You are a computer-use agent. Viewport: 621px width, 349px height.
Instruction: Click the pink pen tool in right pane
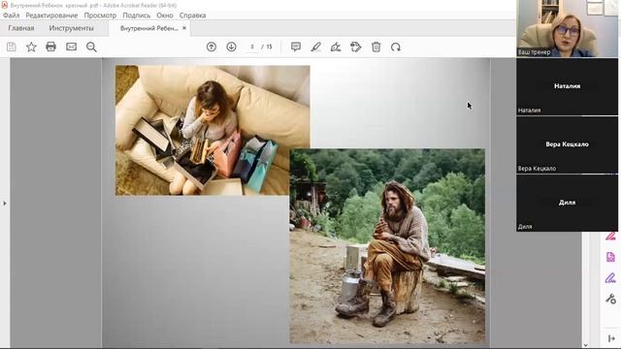610,237
